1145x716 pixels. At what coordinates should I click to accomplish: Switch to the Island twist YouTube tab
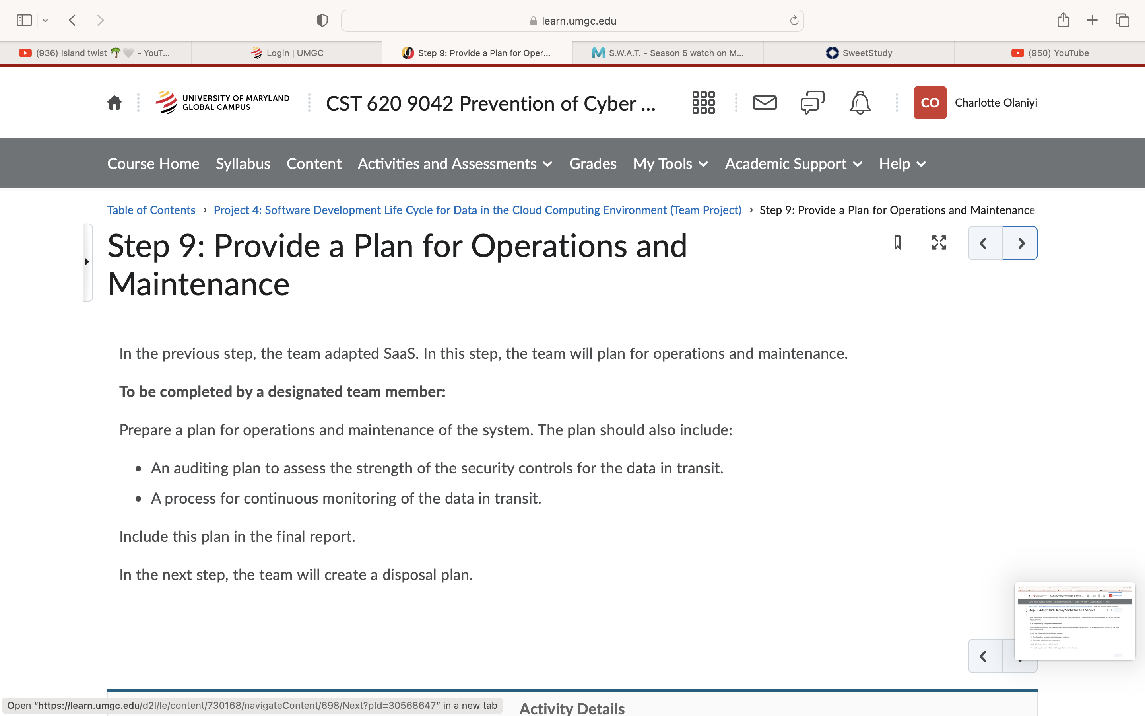click(x=95, y=53)
